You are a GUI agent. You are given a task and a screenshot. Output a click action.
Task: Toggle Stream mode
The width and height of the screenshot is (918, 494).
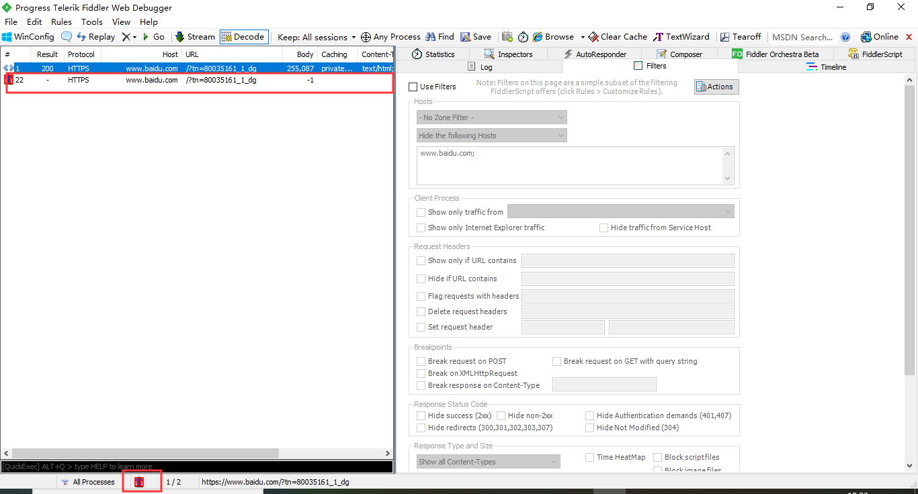(x=195, y=37)
